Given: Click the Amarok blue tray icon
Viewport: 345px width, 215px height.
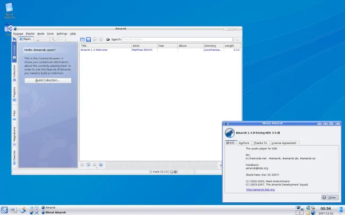Looking at the screenshot, I should 313,212.
